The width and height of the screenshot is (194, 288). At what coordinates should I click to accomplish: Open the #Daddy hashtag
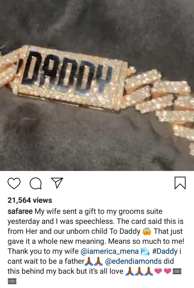coord(165,251)
